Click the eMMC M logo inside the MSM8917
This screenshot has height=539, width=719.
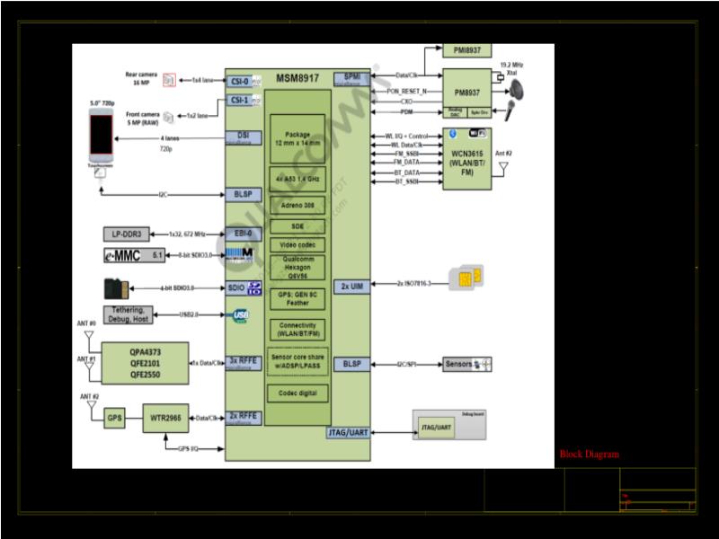240,255
